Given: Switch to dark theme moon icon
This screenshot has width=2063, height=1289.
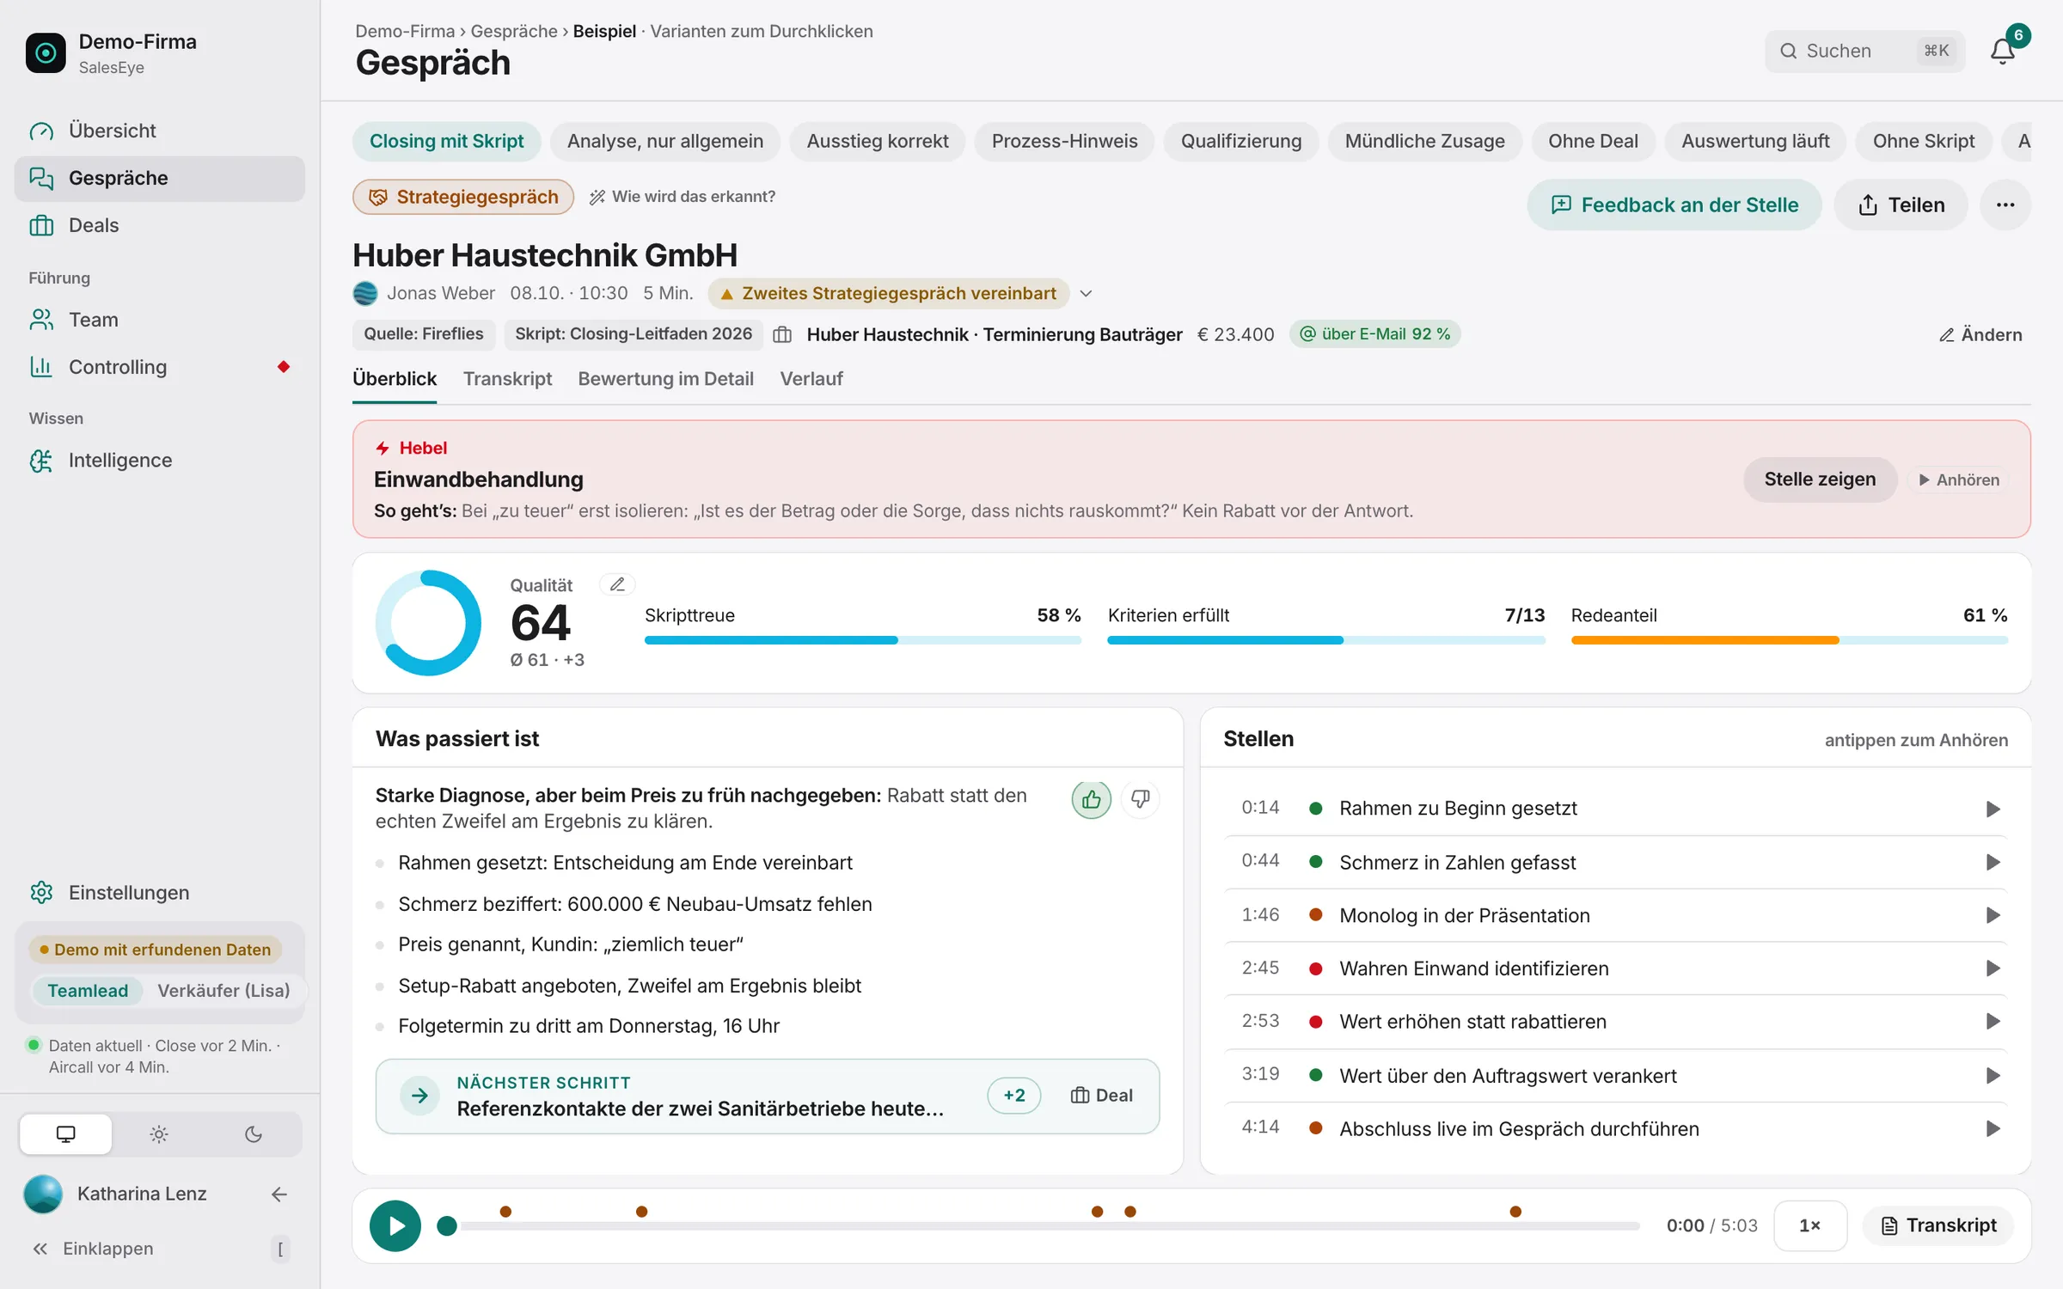Looking at the screenshot, I should [x=253, y=1133].
